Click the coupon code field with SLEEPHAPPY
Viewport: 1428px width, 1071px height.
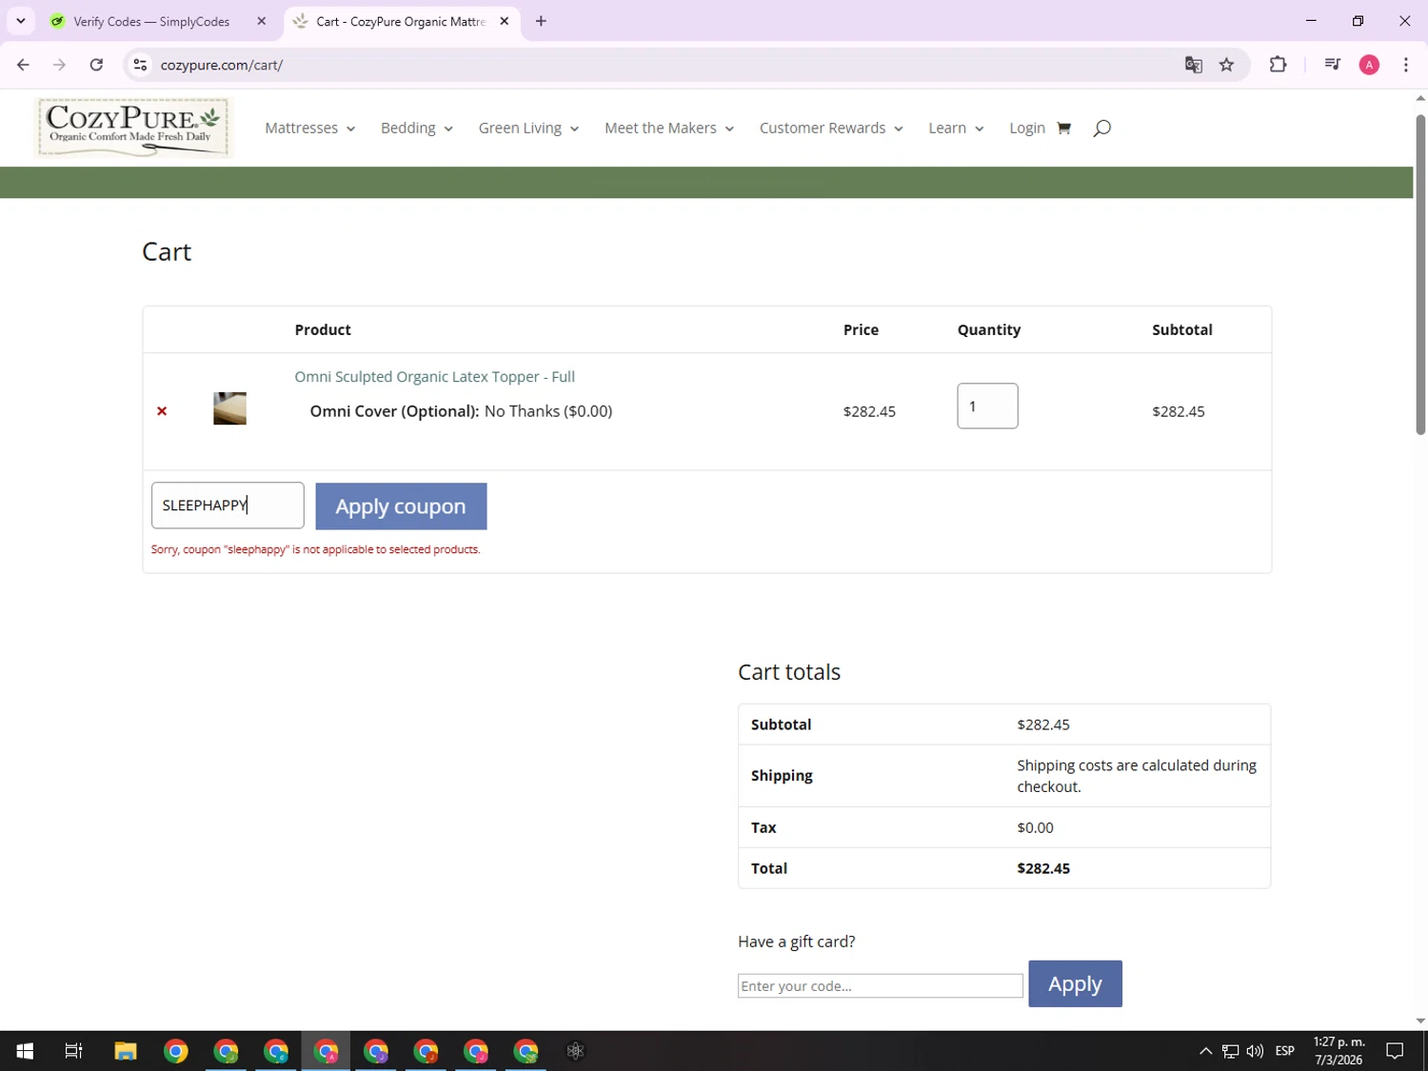coord(228,506)
